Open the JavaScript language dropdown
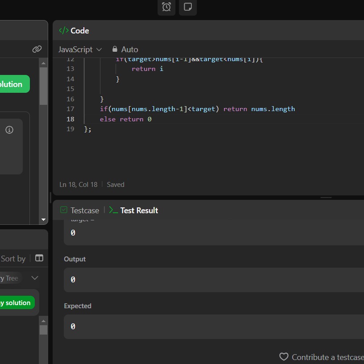Viewport: 364px width, 364px height. point(80,49)
